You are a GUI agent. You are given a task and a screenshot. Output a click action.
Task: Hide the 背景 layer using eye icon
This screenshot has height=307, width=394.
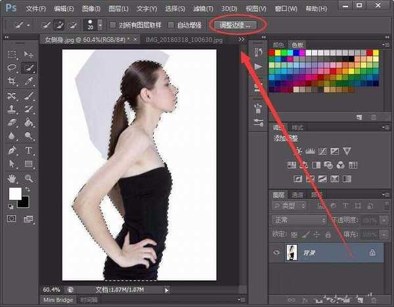(x=276, y=252)
